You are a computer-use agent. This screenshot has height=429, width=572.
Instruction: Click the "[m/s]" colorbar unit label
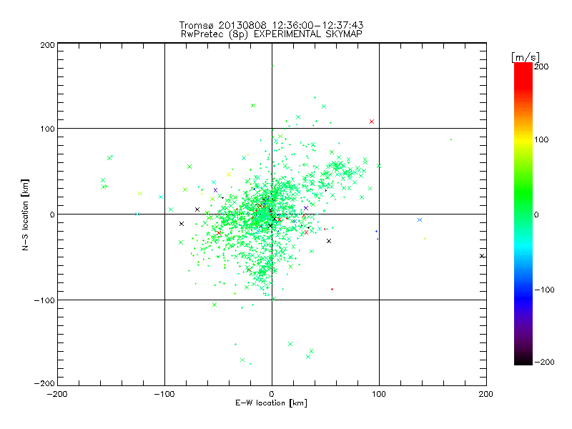pos(525,57)
